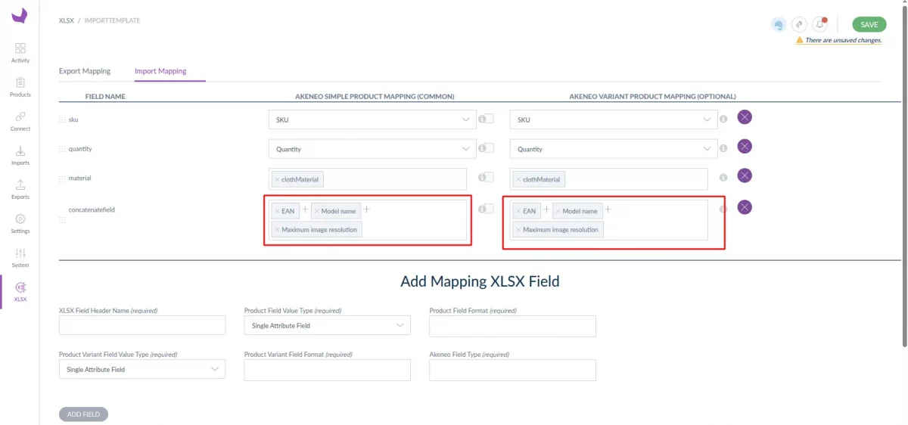The width and height of the screenshot is (908, 425).
Task: Click the XLSX breadcrumb link
Action: click(x=67, y=20)
